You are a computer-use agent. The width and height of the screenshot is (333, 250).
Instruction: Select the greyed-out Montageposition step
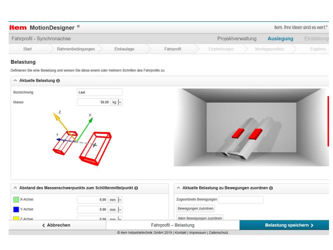269,49
